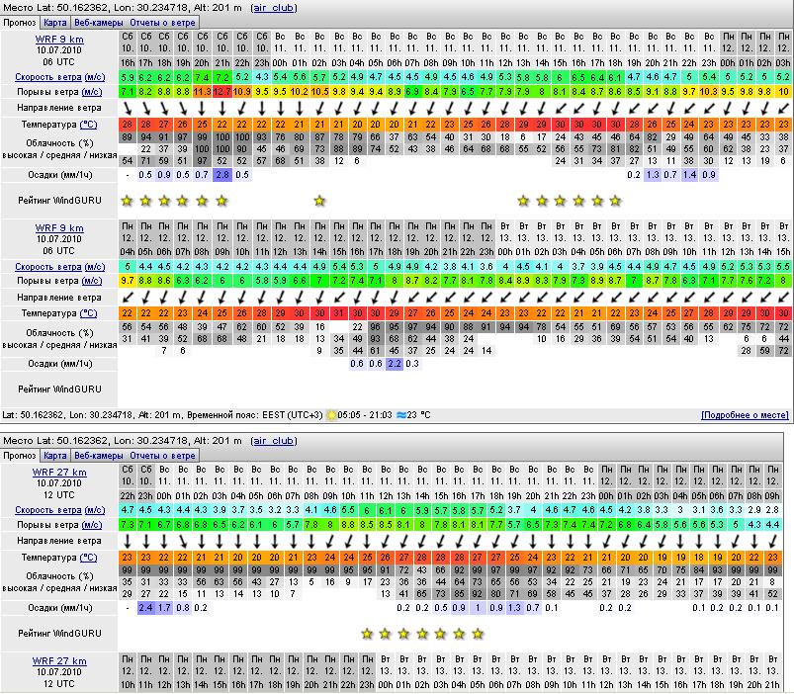This screenshot has width=794, height=694.
Task: Click the 2.8 precipitation cell in top table
Action: tap(222, 175)
